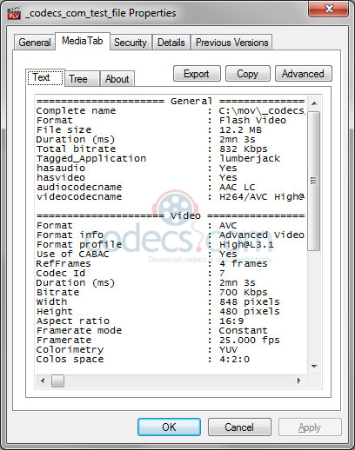
Task: Select the Text sub-tab
Action: [x=45, y=77]
